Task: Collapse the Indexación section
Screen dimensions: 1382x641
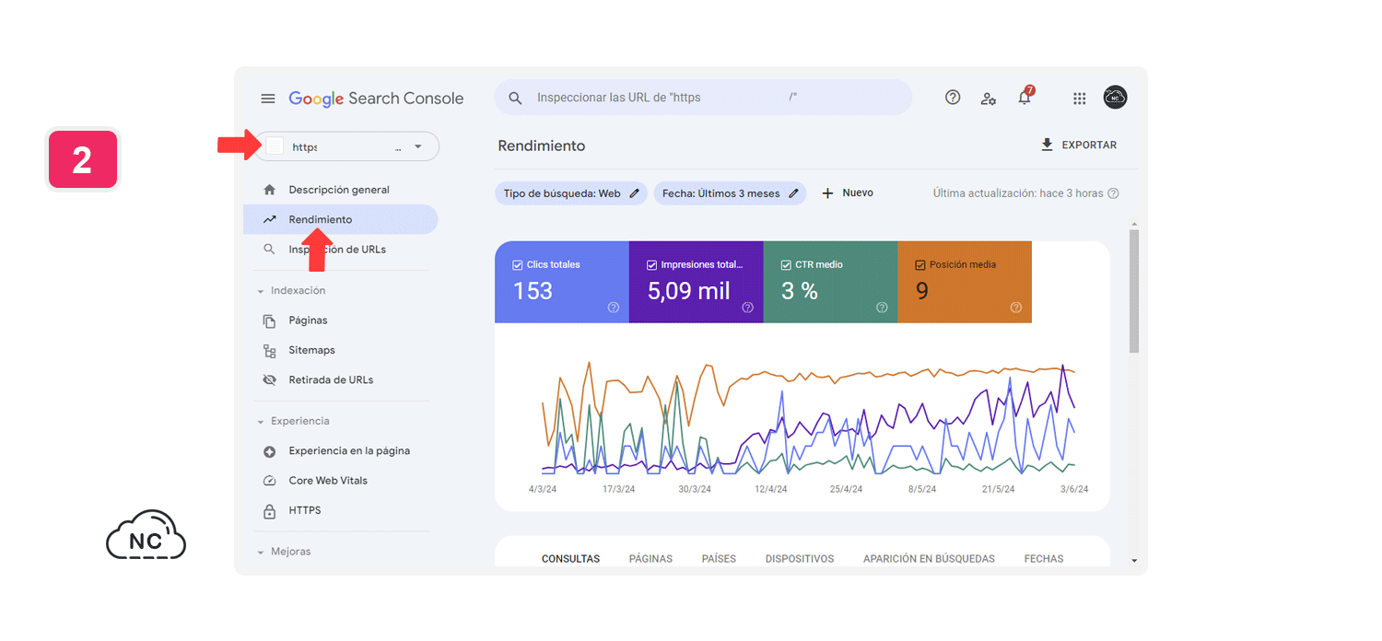Action: pyautogui.click(x=261, y=291)
